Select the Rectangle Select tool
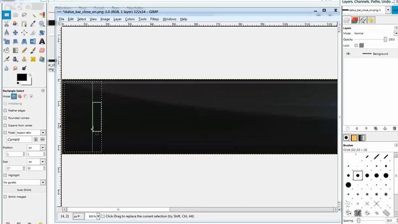This screenshot has height=224, width=398. [x=7, y=15]
